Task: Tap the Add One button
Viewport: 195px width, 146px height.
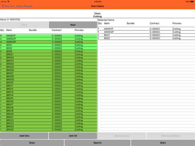Action: click(24, 136)
